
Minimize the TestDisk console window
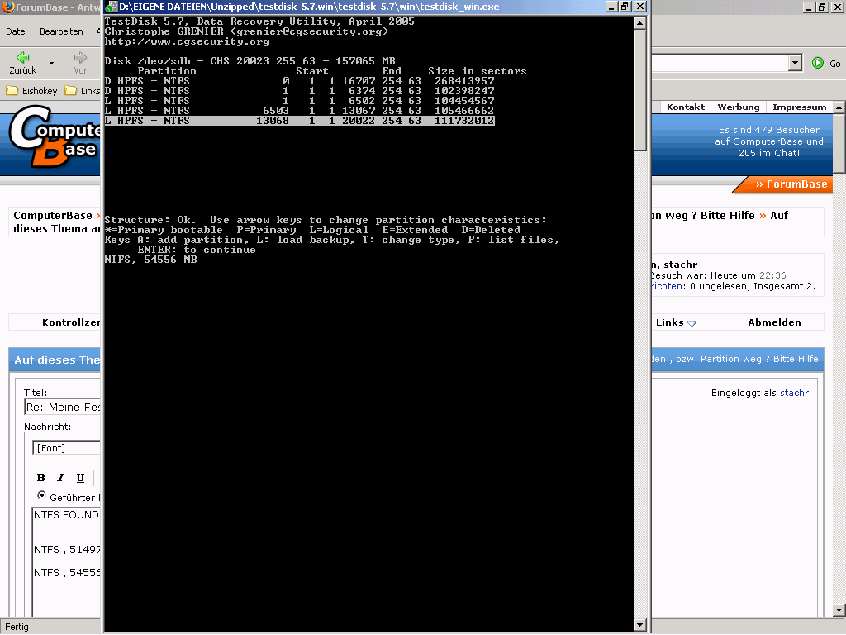tap(611, 7)
